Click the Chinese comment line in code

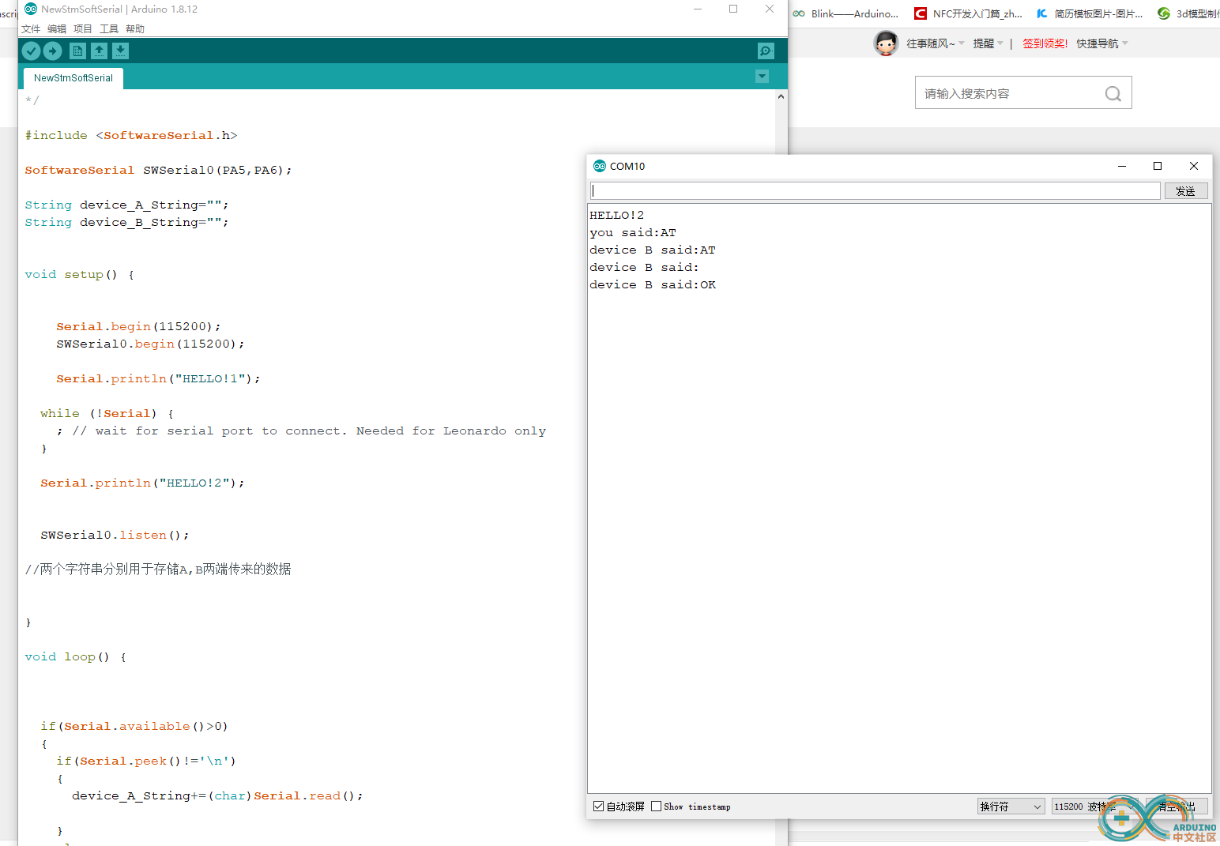pyautogui.click(x=158, y=569)
